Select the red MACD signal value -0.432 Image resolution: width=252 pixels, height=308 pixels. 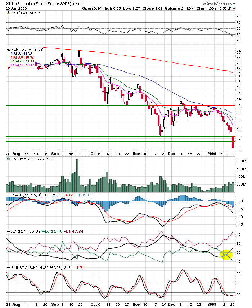66,195
